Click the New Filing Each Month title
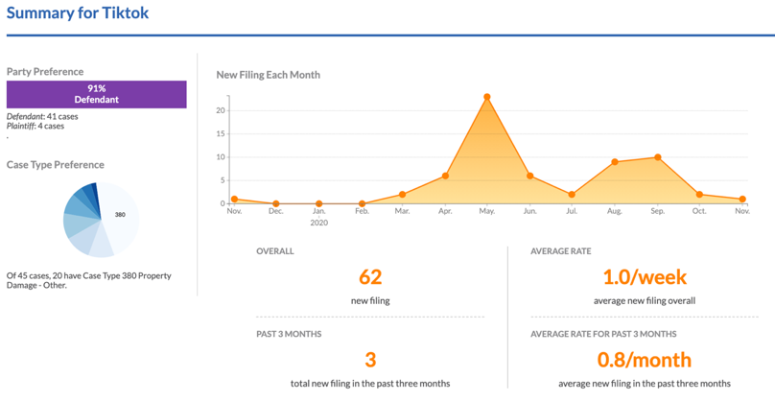Viewport: 775px width, 401px height. click(269, 75)
